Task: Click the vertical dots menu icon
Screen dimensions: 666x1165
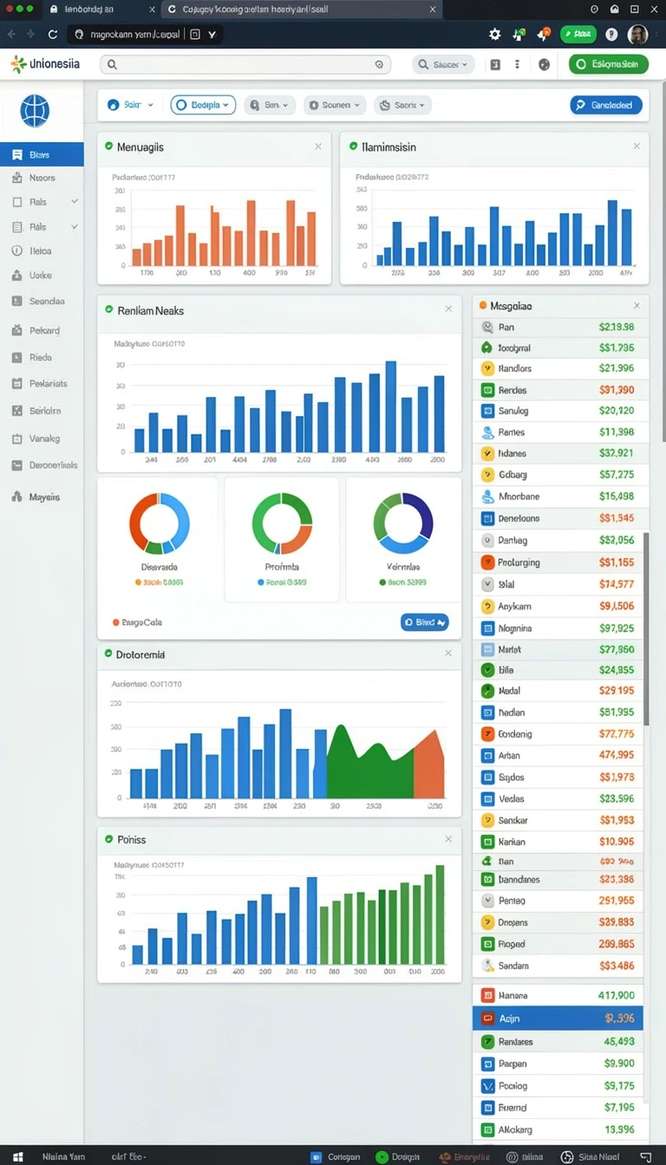Action: click(518, 64)
